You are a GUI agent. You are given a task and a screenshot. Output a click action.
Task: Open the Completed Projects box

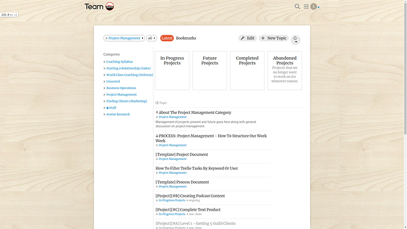(247, 71)
